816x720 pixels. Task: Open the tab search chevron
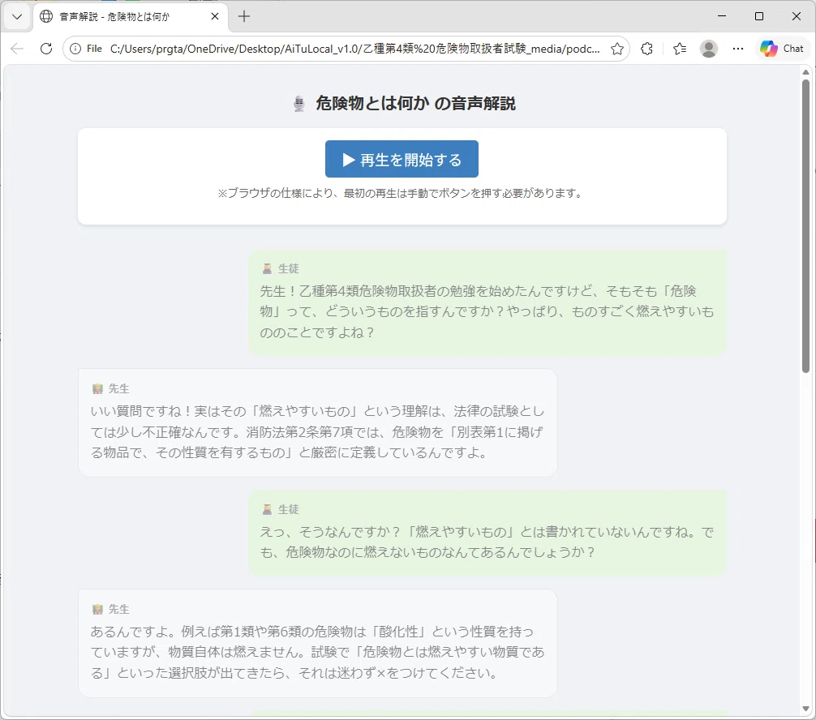click(17, 17)
